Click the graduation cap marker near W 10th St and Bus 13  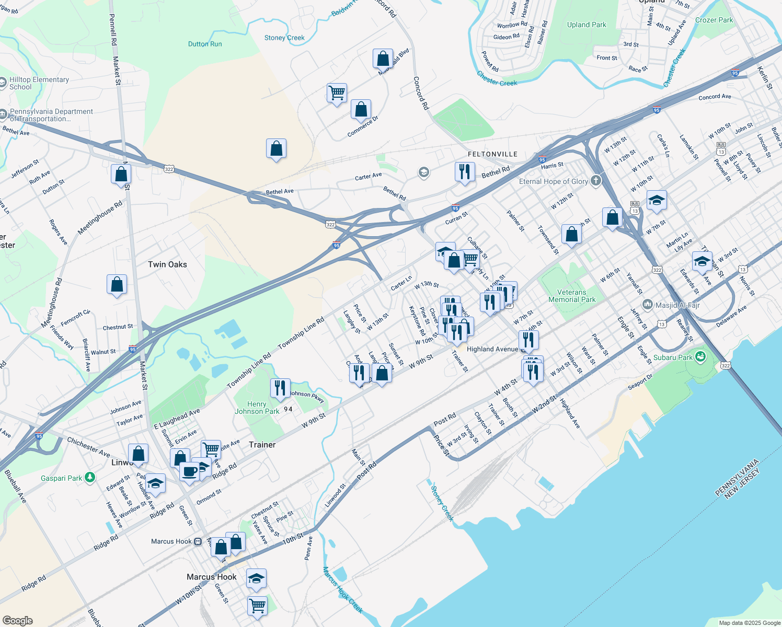657,201
